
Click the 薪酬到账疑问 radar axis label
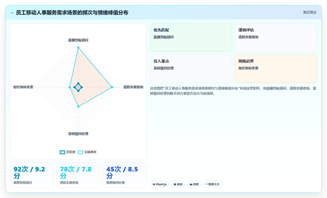point(78,40)
